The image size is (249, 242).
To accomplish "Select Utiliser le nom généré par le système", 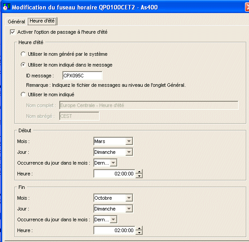I will pyautogui.click(x=23, y=54).
